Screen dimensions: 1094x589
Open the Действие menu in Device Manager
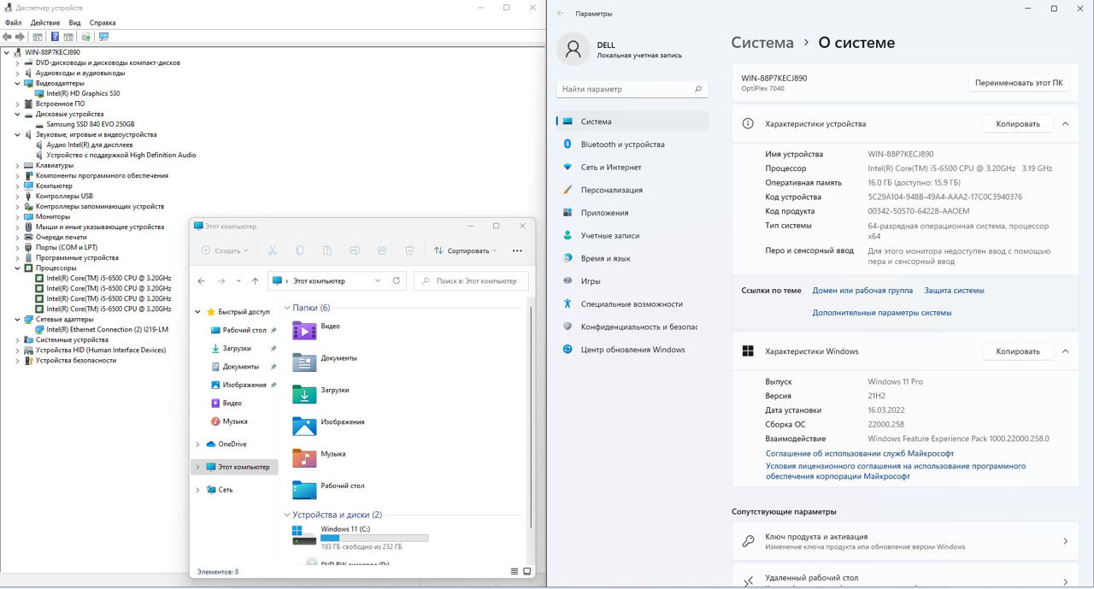[x=45, y=23]
